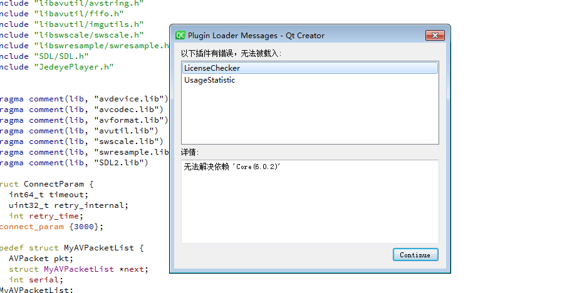Click the int64_t timeout declaration

point(48,195)
